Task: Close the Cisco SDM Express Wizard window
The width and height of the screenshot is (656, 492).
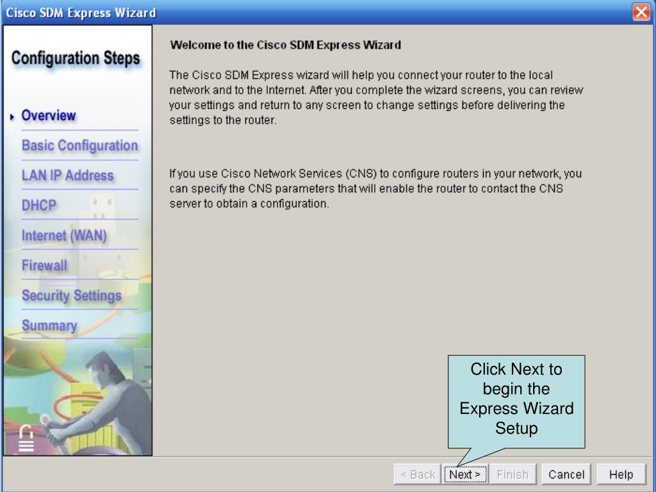Action: tap(641, 12)
